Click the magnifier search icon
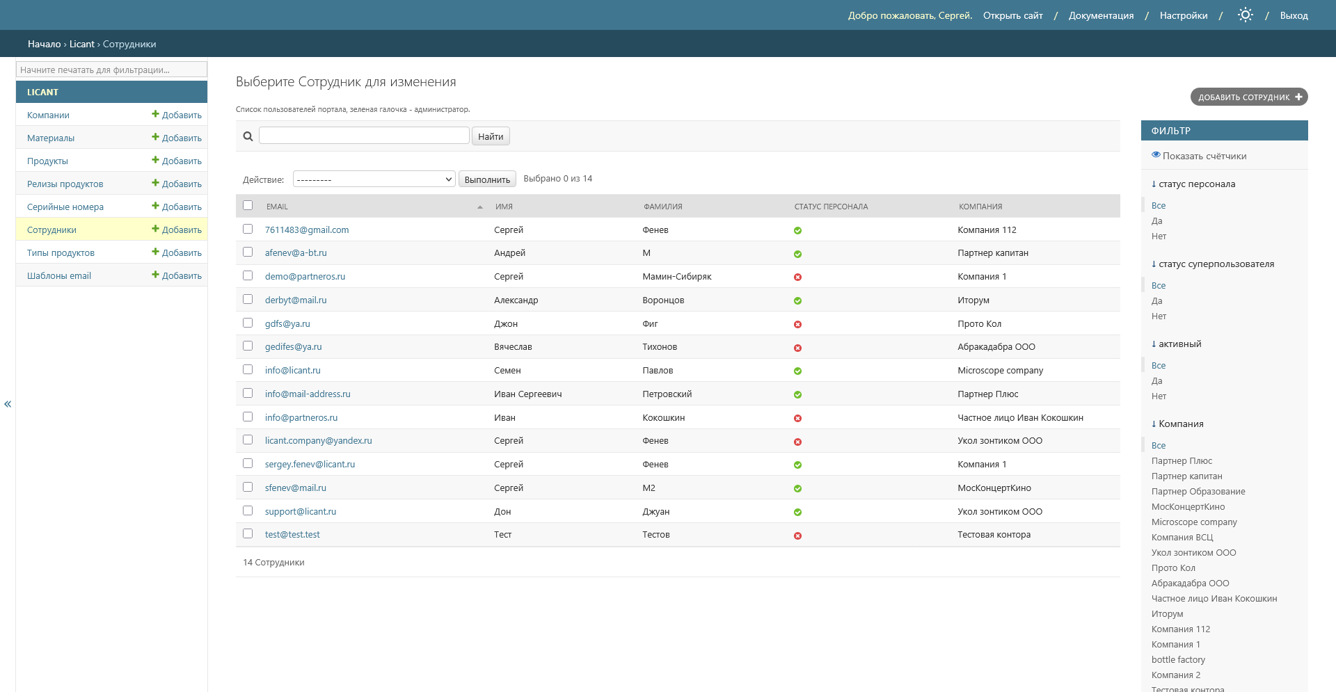The image size is (1336, 692). point(248,136)
